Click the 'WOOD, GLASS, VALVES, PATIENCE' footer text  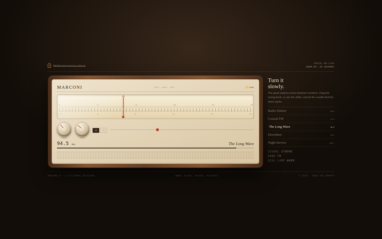point(197,176)
